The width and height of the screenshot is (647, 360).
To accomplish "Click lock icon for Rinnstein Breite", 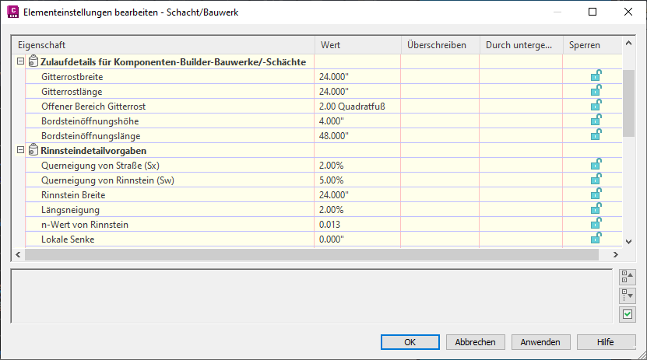I will [596, 194].
